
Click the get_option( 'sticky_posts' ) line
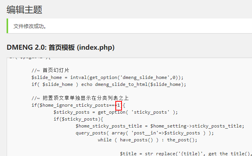tap(116, 112)
